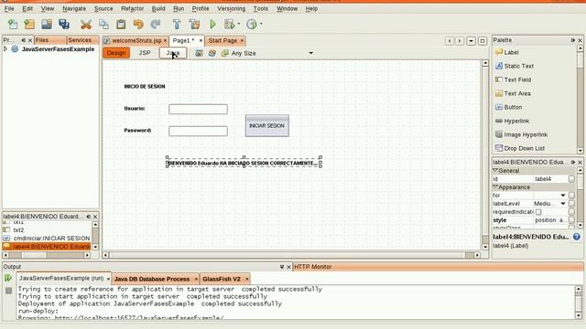Click the Build Main Project hammer icon
586x329 pixels.
tap(177, 25)
